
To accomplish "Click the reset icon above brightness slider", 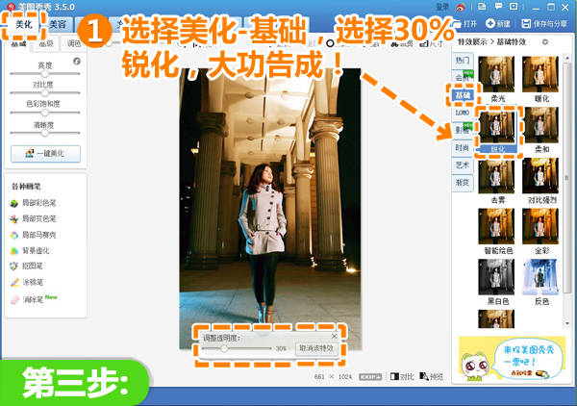I will [x=77, y=62].
